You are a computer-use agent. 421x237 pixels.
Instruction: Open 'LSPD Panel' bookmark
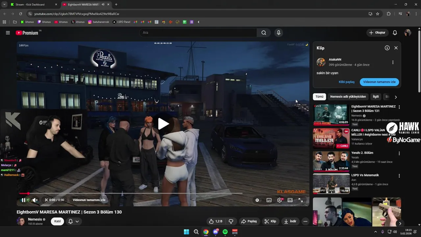coord(121,22)
